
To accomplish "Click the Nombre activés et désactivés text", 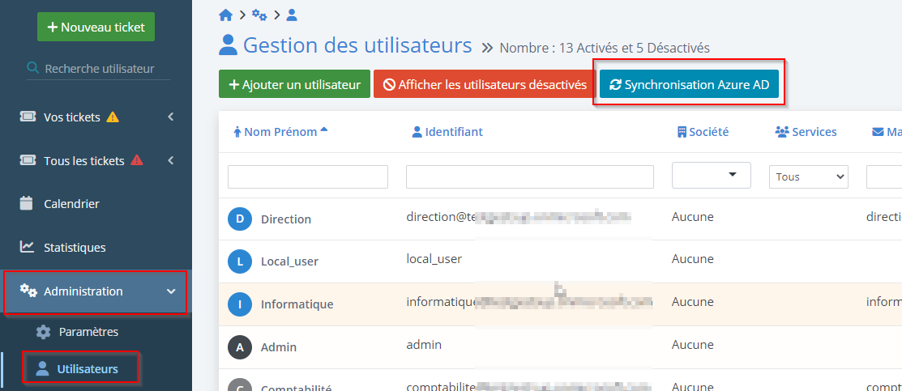I will click(x=605, y=48).
